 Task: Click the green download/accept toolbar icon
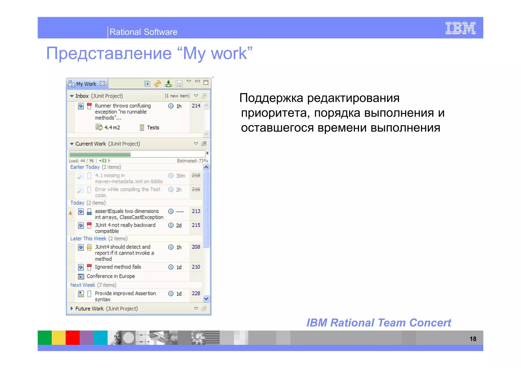(x=168, y=83)
